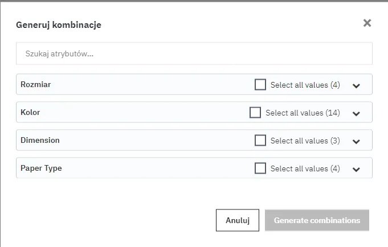
Task: Click the Szukaj atrybutów search field
Action: point(194,54)
